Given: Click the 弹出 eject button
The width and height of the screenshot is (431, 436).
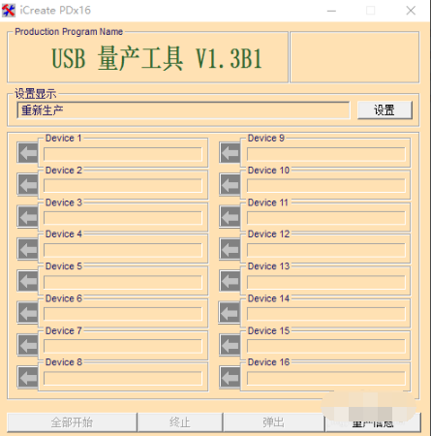Looking at the screenshot, I should (274, 422).
